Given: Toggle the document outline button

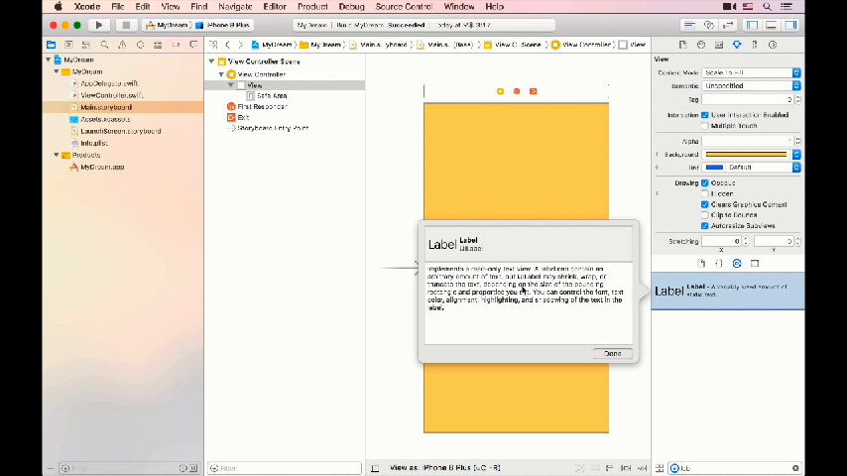Looking at the screenshot, I should click(375, 468).
